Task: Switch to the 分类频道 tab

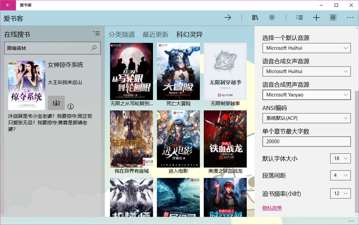Action: (x=122, y=34)
